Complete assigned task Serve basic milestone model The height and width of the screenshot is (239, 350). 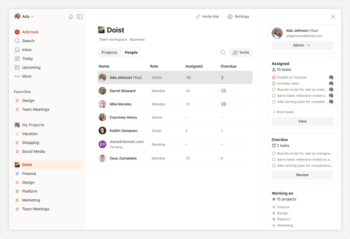coord(274,96)
